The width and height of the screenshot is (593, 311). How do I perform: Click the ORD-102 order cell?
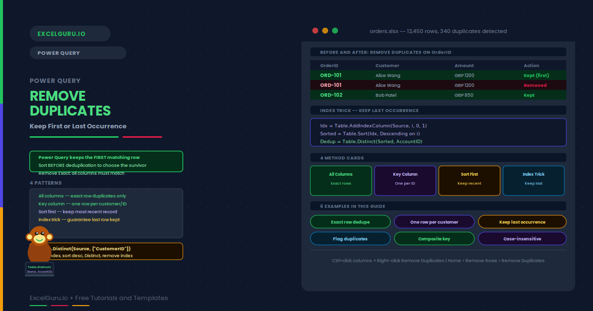click(331, 95)
